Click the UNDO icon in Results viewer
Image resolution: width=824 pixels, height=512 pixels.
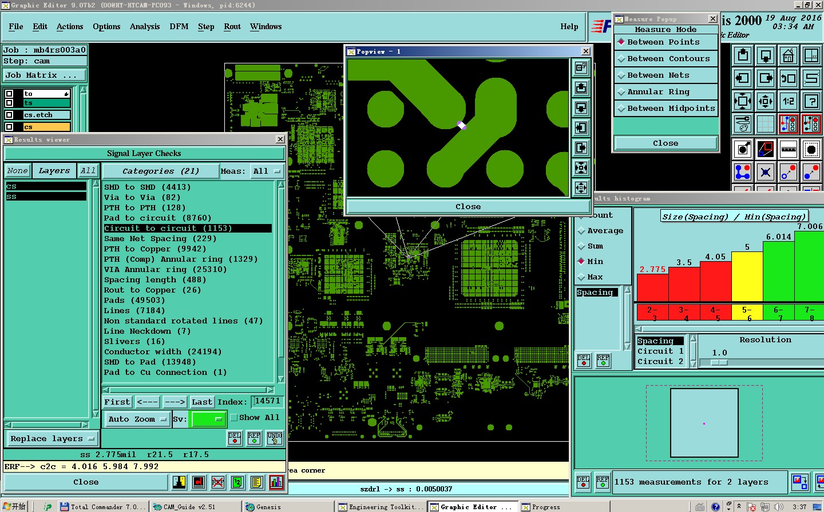pos(275,438)
